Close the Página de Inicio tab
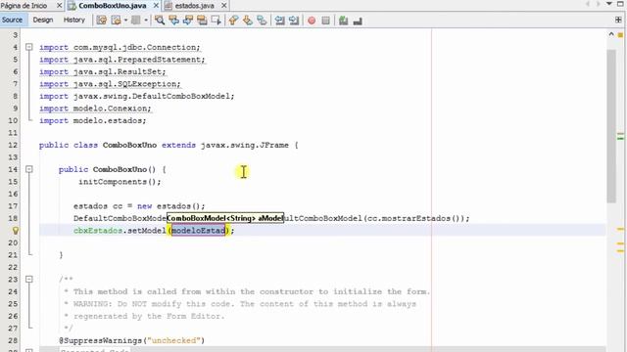The height and width of the screenshot is (352, 627). click(x=59, y=6)
